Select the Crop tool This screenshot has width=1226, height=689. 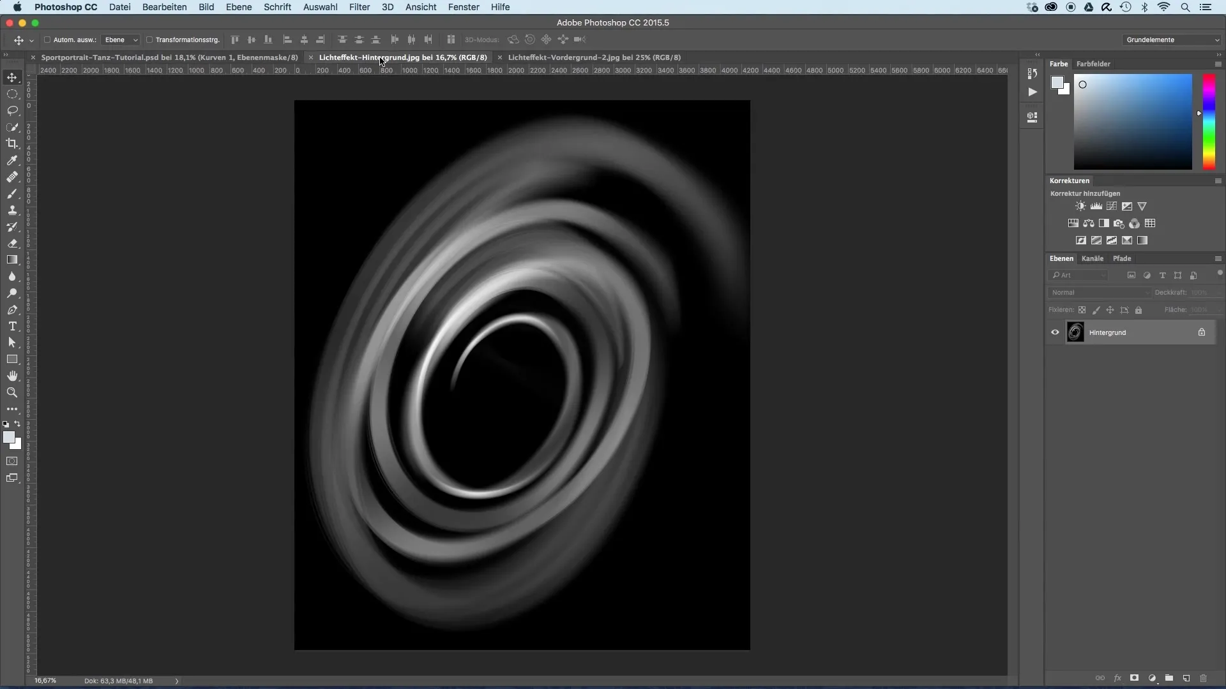click(12, 144)
